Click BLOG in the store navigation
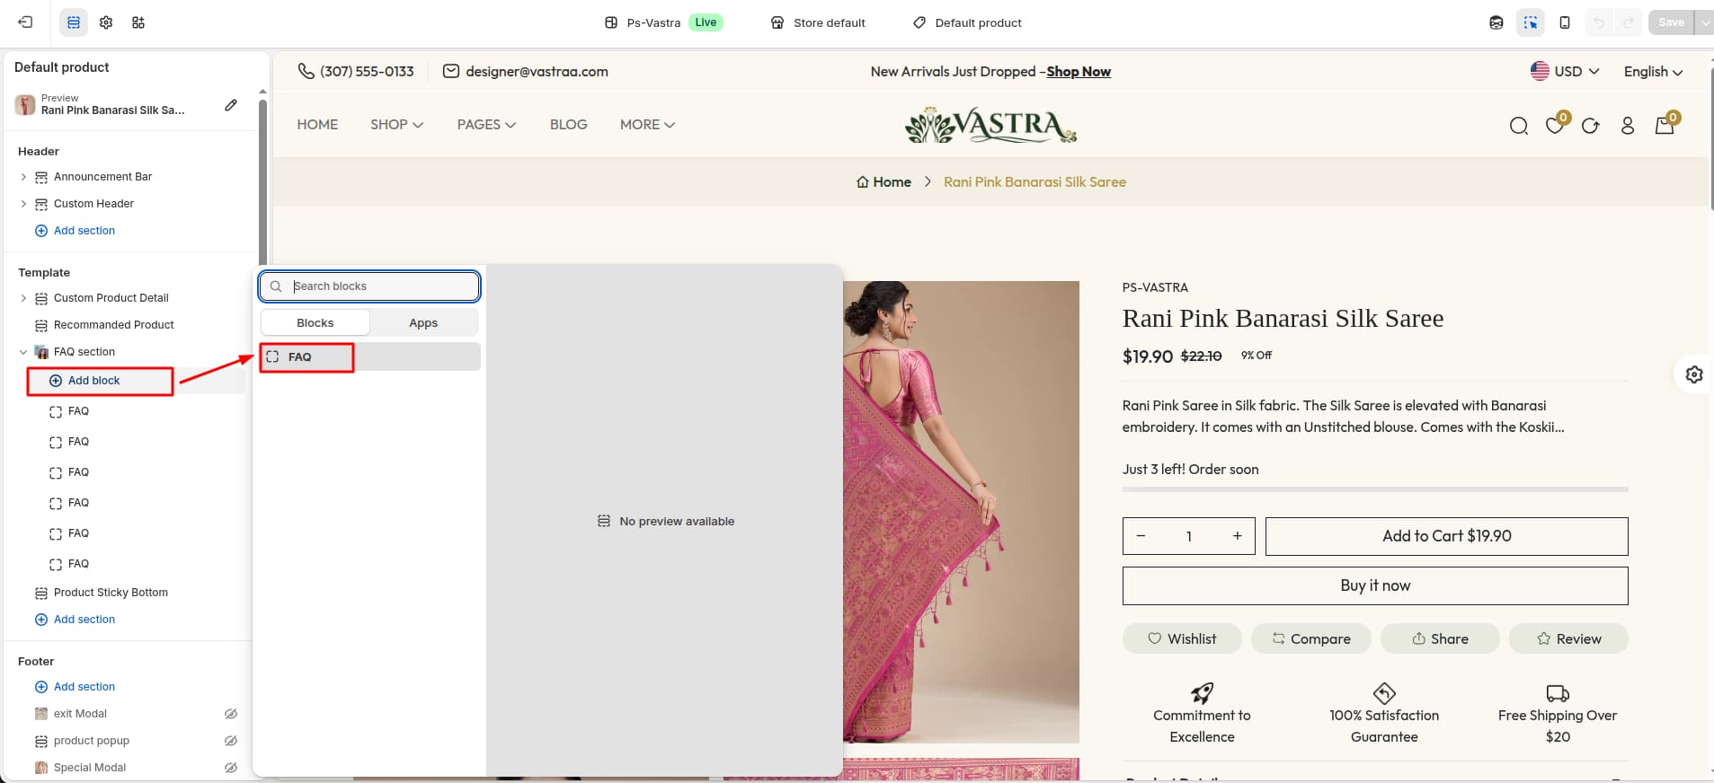Viewport: 1714px width, 783px height. pyautogui.click(x=569, y=125)
